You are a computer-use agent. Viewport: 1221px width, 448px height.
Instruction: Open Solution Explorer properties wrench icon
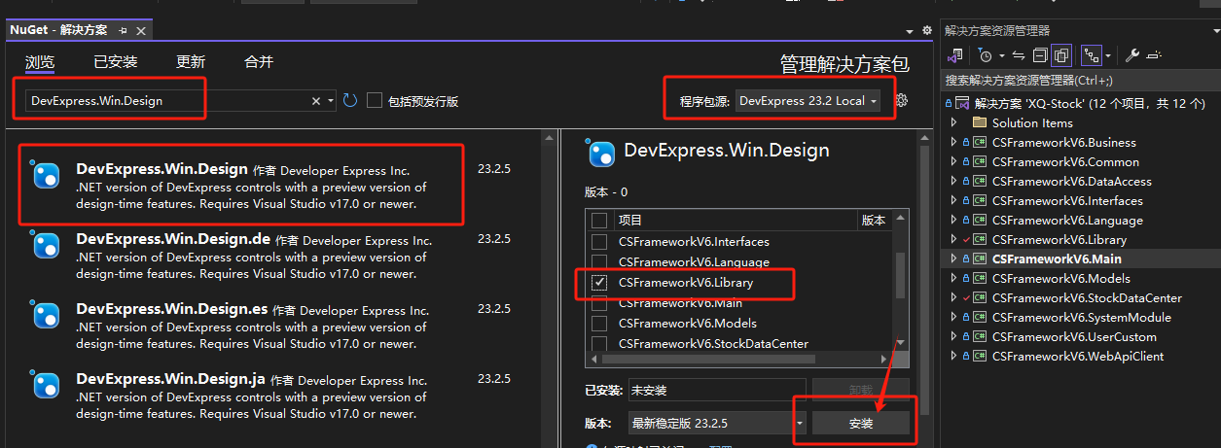[1132, 55]
